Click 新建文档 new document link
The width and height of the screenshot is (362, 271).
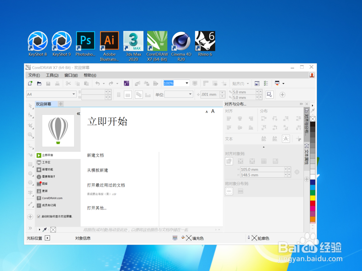coord(95,155)
